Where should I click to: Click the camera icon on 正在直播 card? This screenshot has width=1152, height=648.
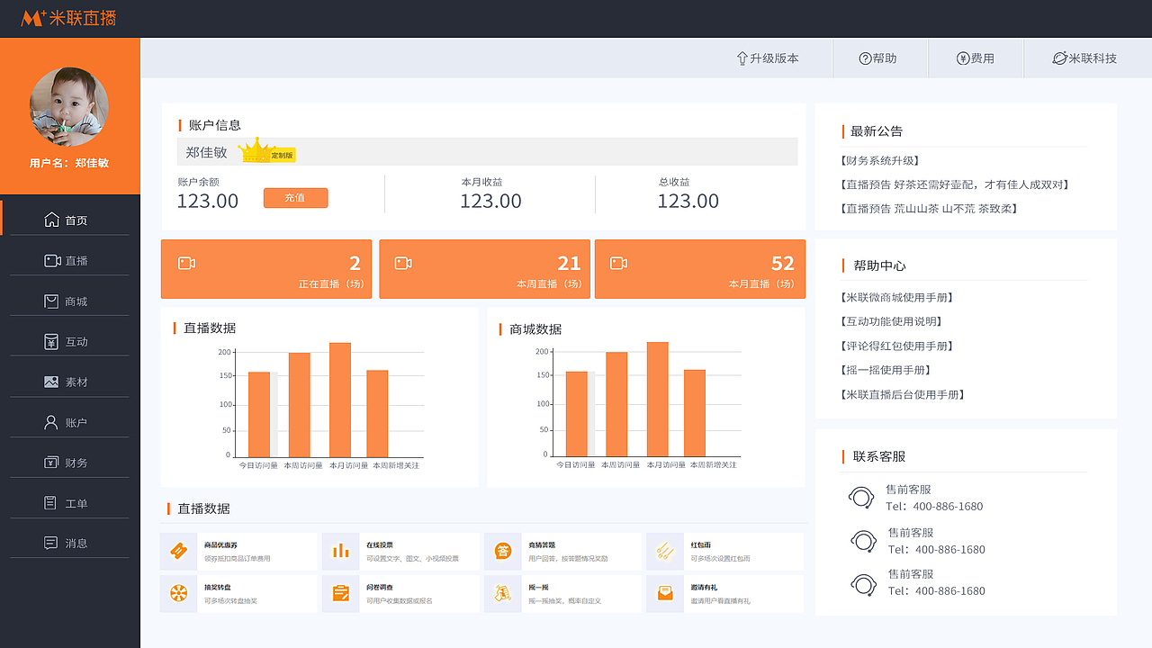click(186, 263)
